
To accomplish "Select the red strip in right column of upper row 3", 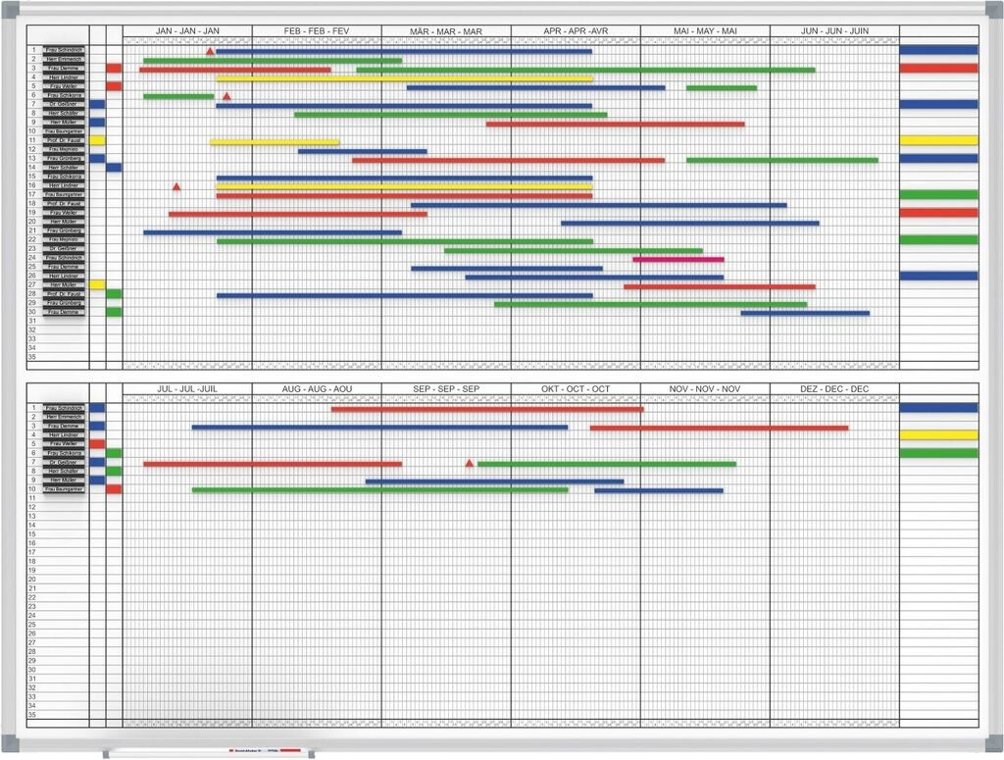I will point(938,69).
